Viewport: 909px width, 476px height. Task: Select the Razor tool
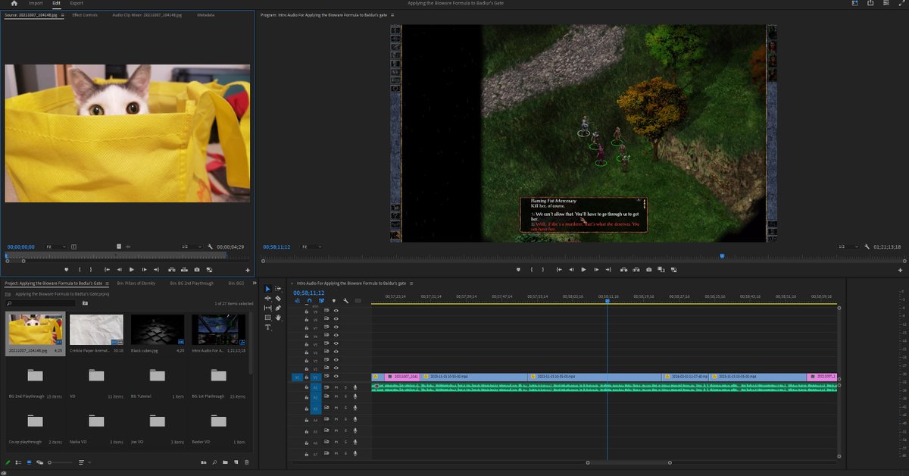coord(278,299)
